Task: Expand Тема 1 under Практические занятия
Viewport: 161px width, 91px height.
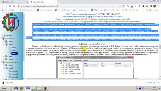Action: [4, 65]
